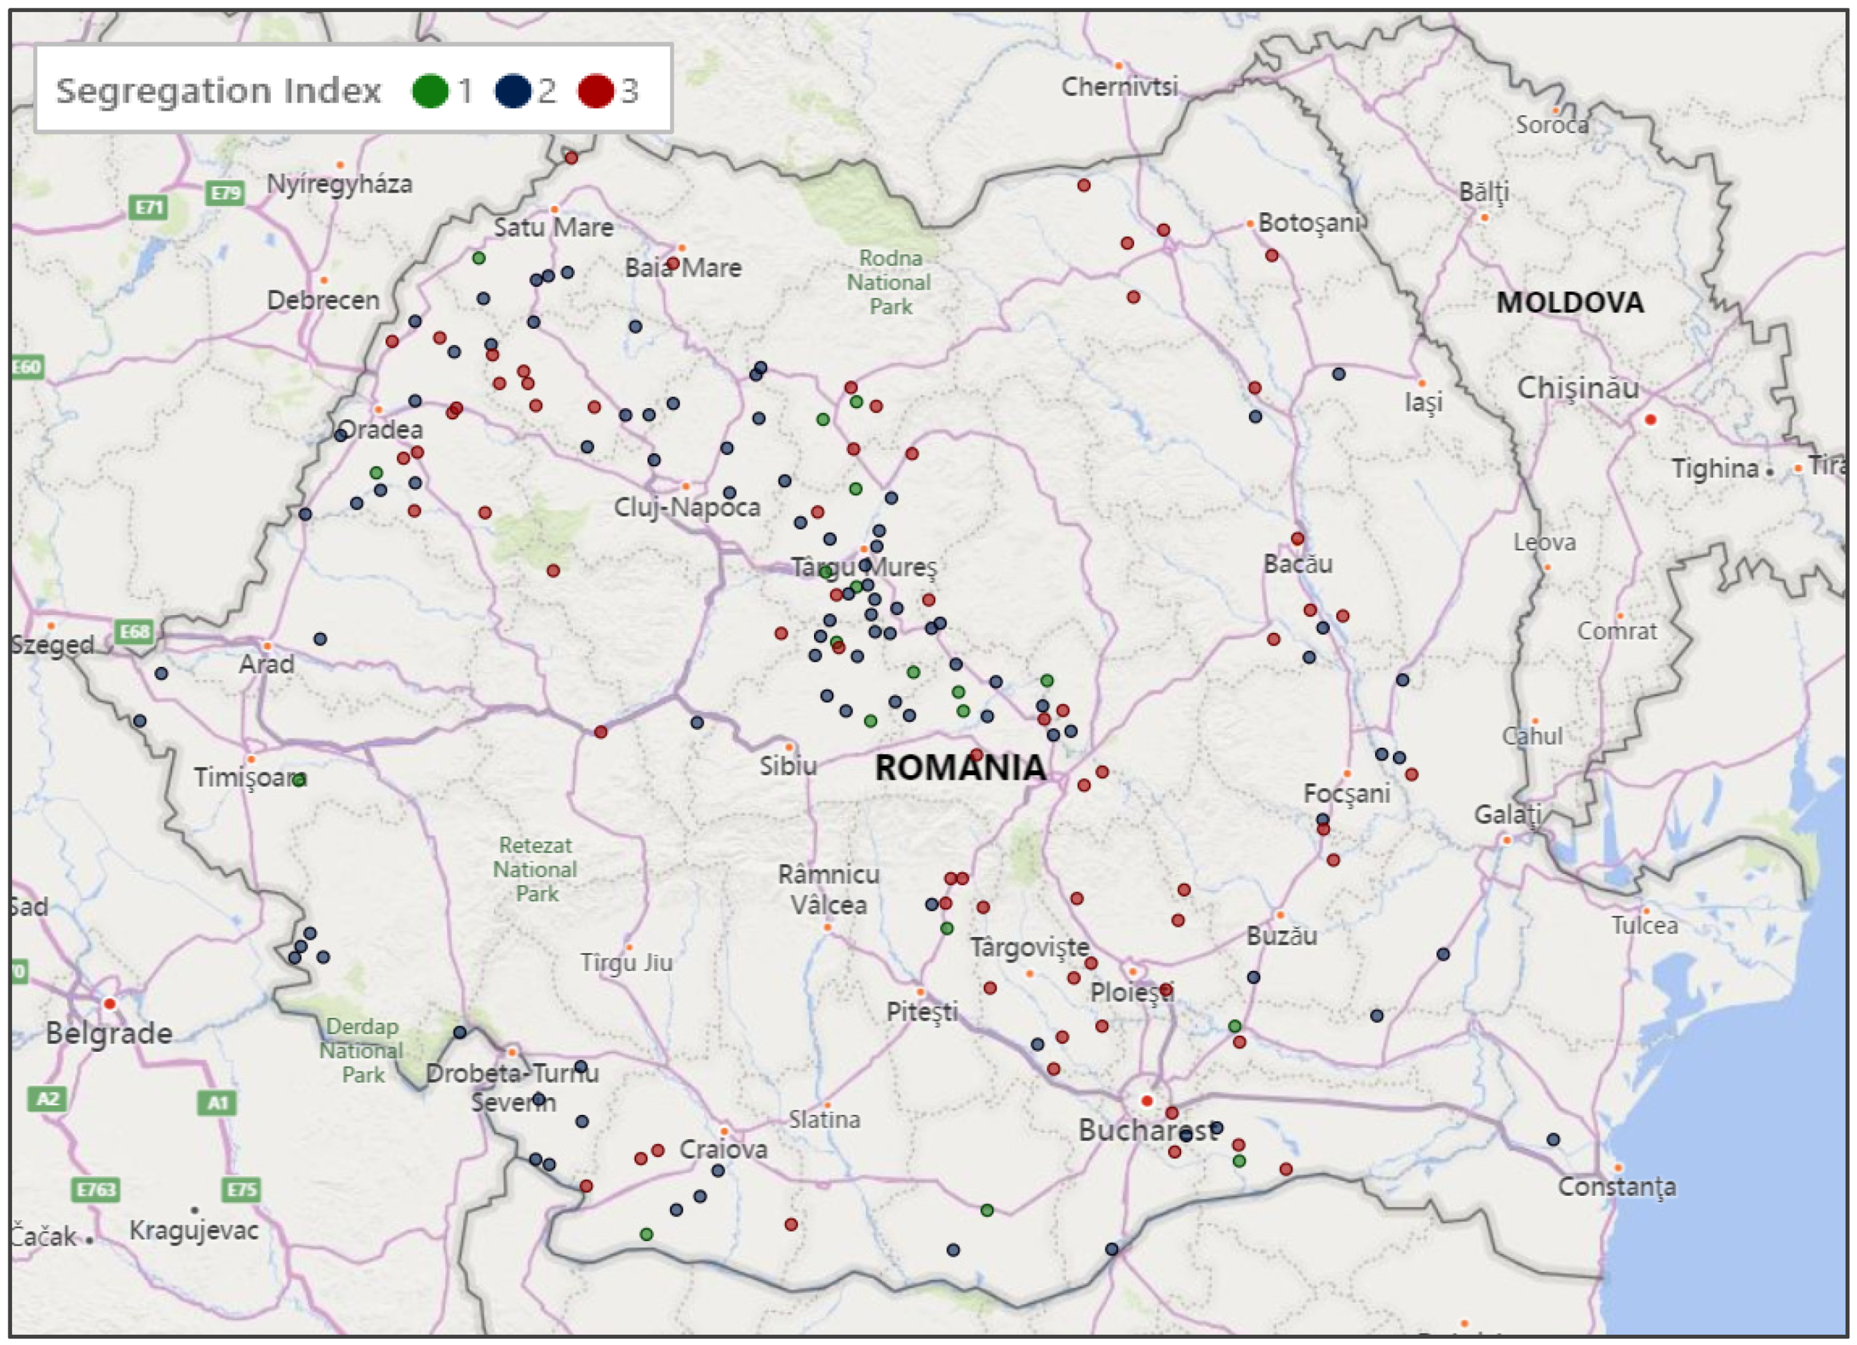Click the 'Cahul' city label

[1532, 735]
